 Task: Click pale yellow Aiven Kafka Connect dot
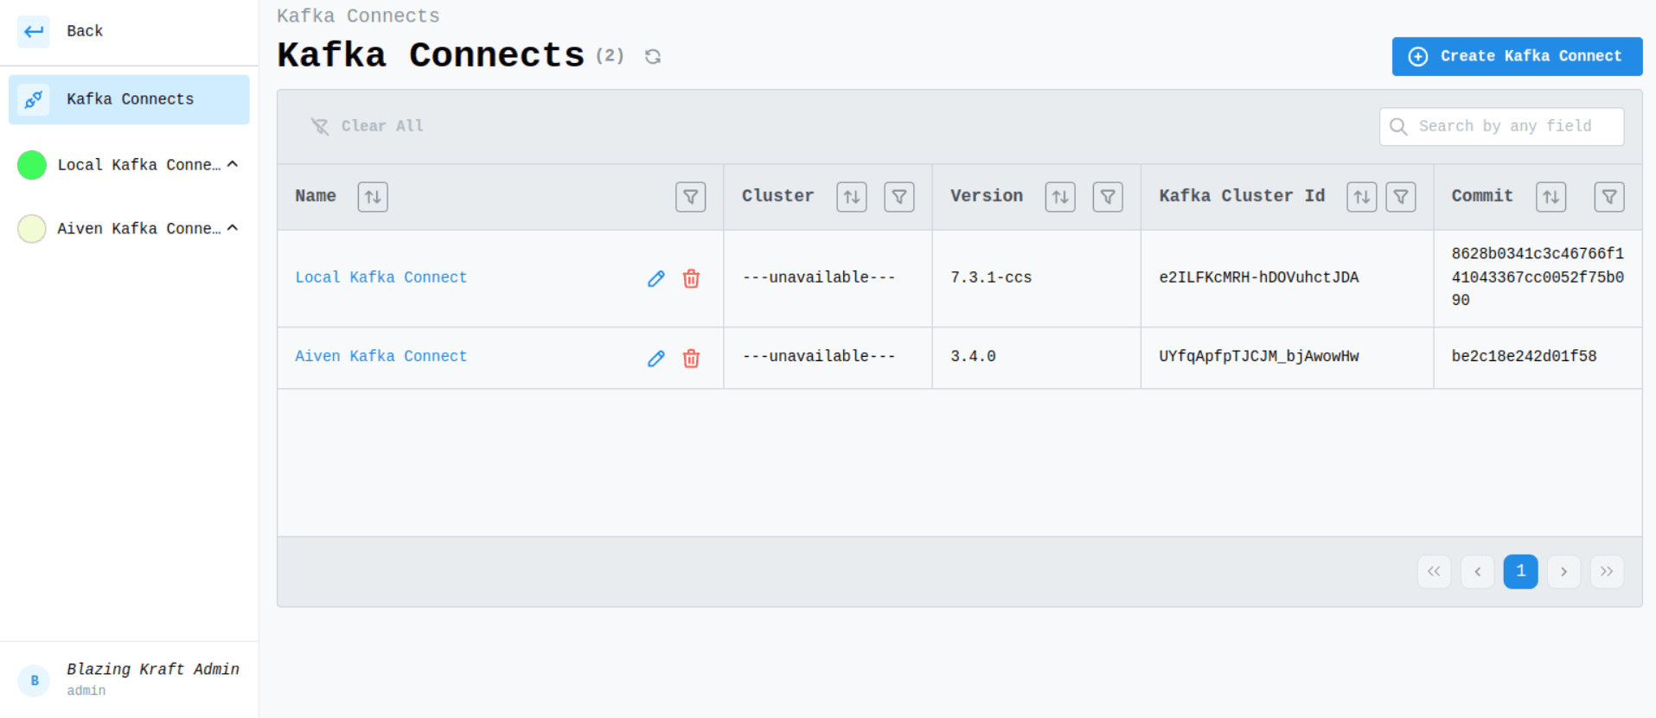click(32, 229)
